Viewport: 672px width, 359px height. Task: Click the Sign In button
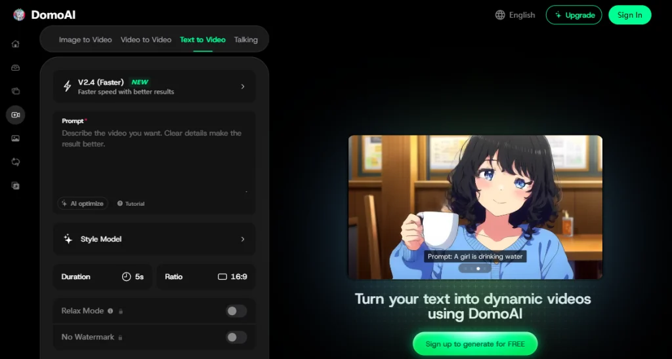pyautogui.click(x=629, y=15)
